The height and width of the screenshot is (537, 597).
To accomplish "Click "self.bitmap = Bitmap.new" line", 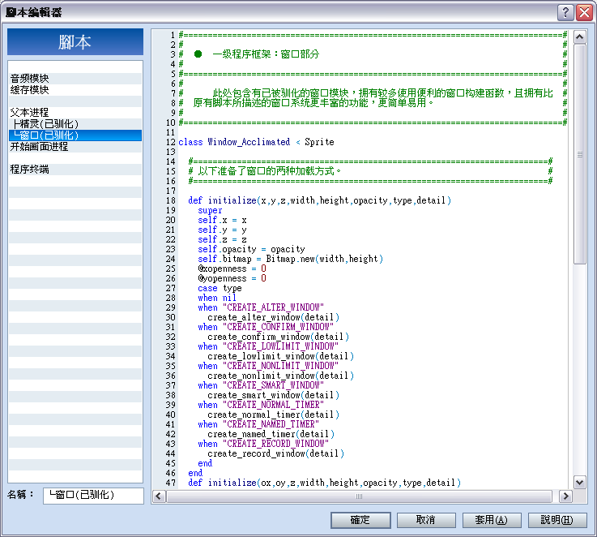I will point(290,259).
